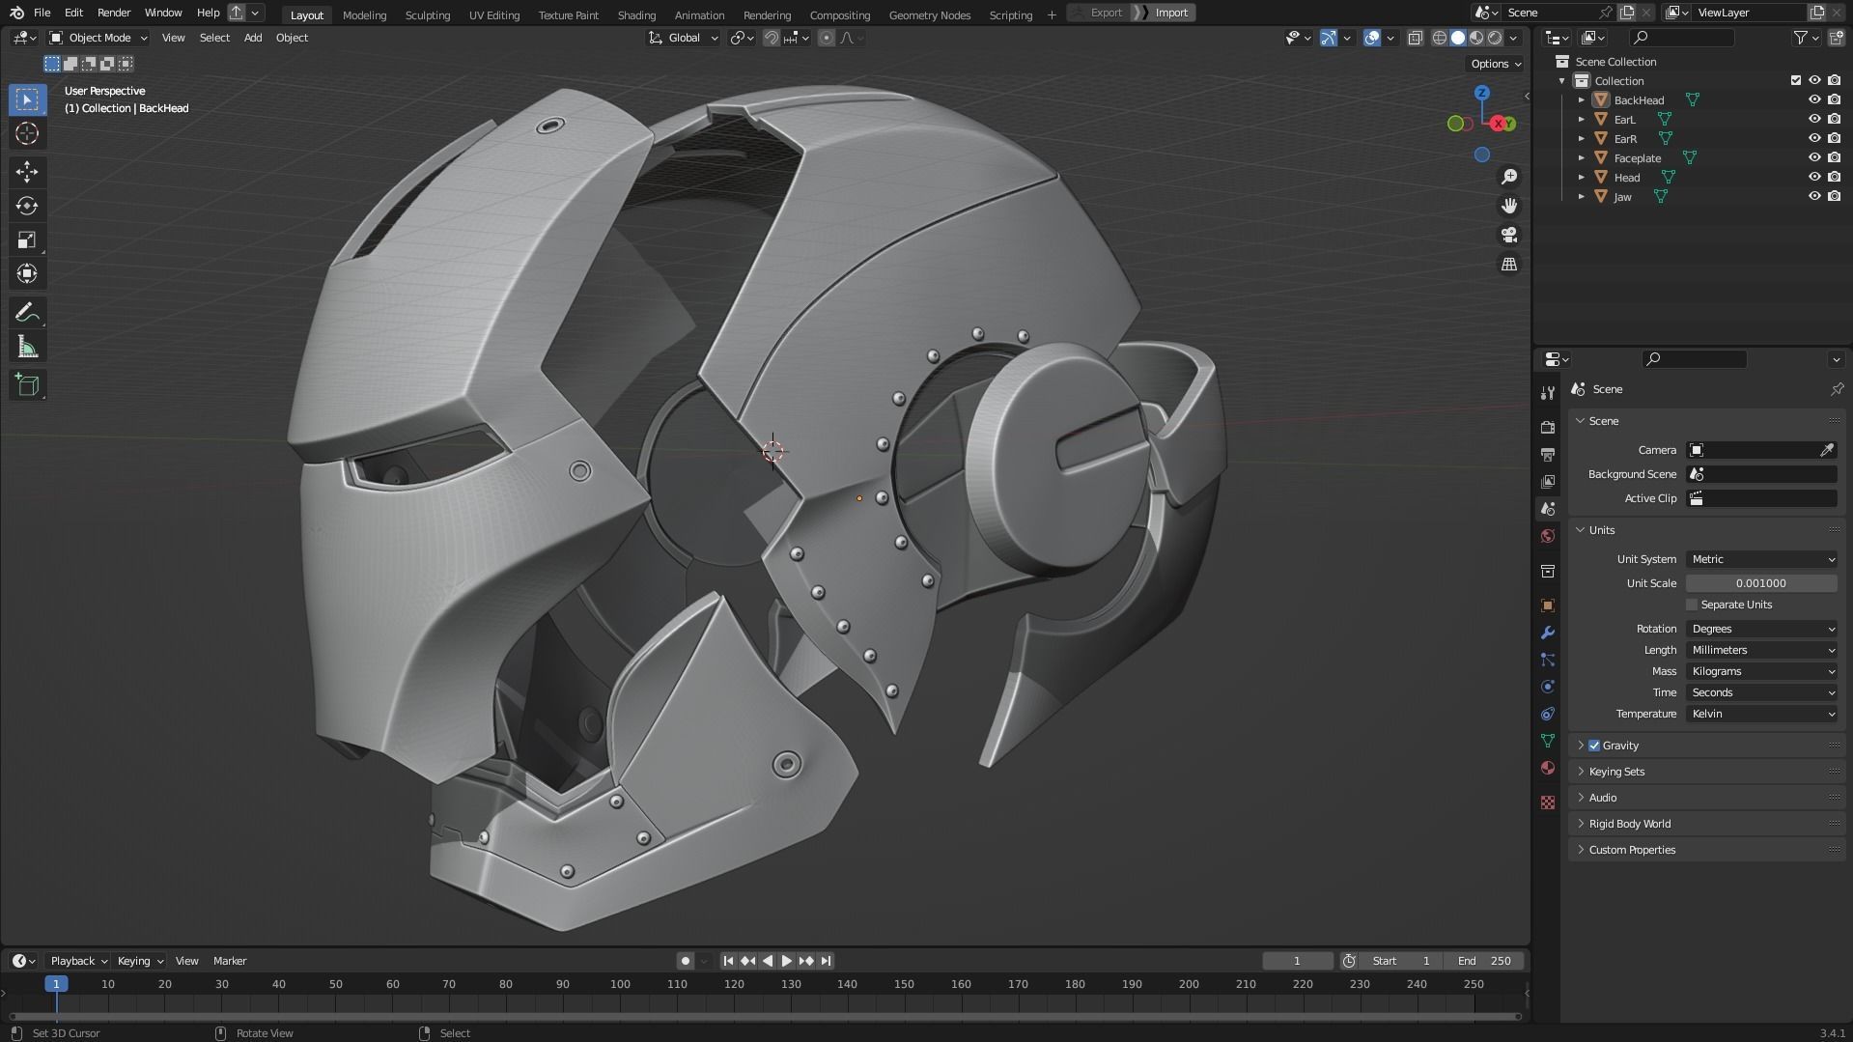This screenshot has height=1042, width=1853.
Task: Open the timeline Keying menu
Action: pos(139,961)
